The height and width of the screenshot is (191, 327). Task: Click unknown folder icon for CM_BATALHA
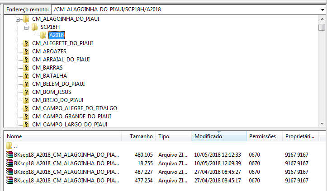tap(26, 76)
